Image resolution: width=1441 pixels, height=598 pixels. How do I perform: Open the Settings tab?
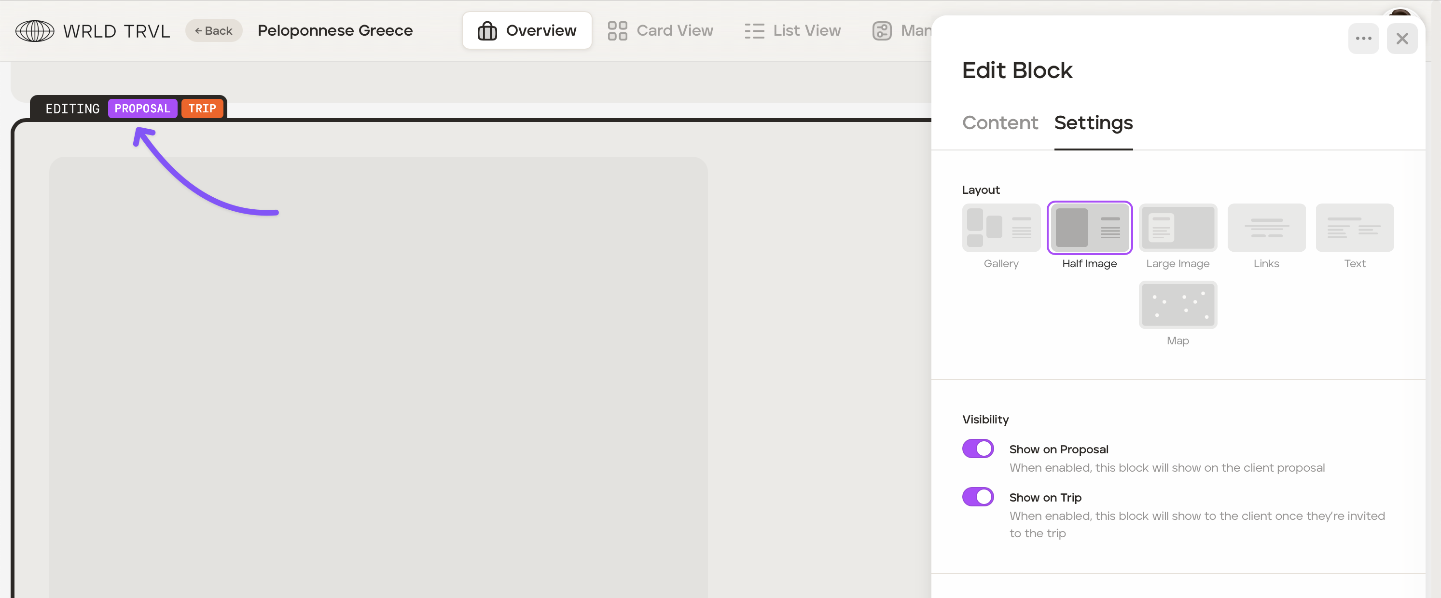pos(1093,123)
